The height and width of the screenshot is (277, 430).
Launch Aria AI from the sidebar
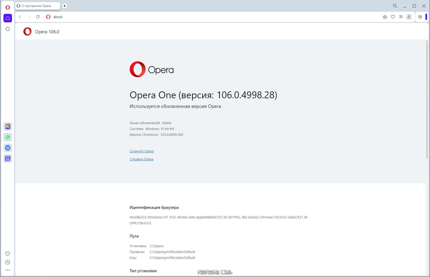pos(8,127)
